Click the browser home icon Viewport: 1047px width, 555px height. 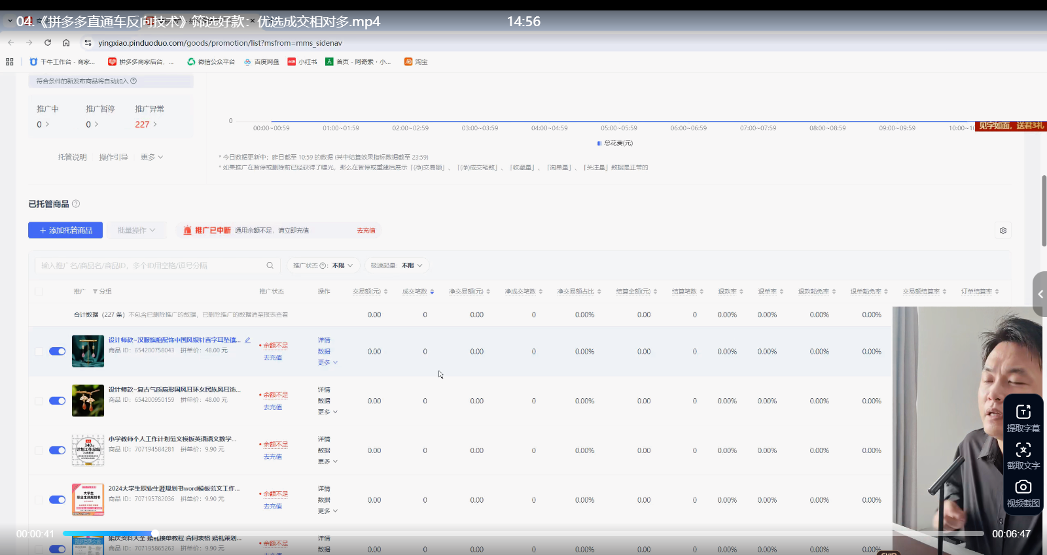tap(66, 42)
